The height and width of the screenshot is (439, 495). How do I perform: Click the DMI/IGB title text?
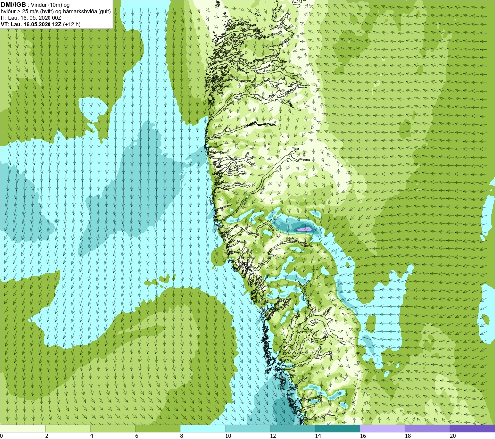13,5
